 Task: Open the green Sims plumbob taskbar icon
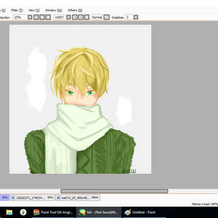(x=23, y=213)
